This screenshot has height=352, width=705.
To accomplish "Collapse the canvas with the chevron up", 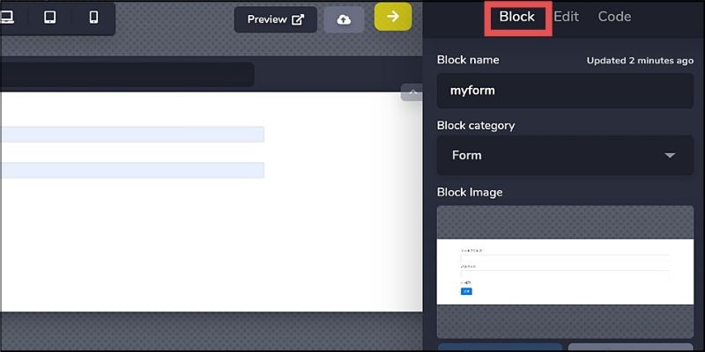I will pos(412,92).
